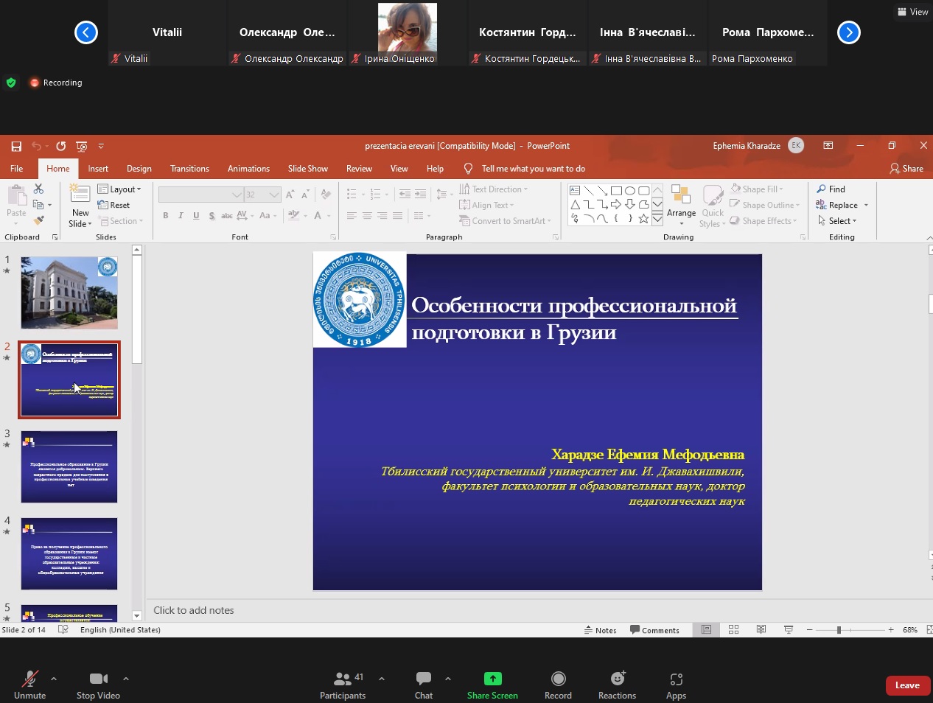Open audio options arrow beside Unmute
The image size is (933, 703).
[54, 678]
